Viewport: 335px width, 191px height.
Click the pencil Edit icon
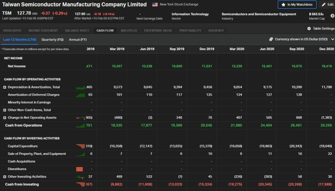click(x=324, y=4)
